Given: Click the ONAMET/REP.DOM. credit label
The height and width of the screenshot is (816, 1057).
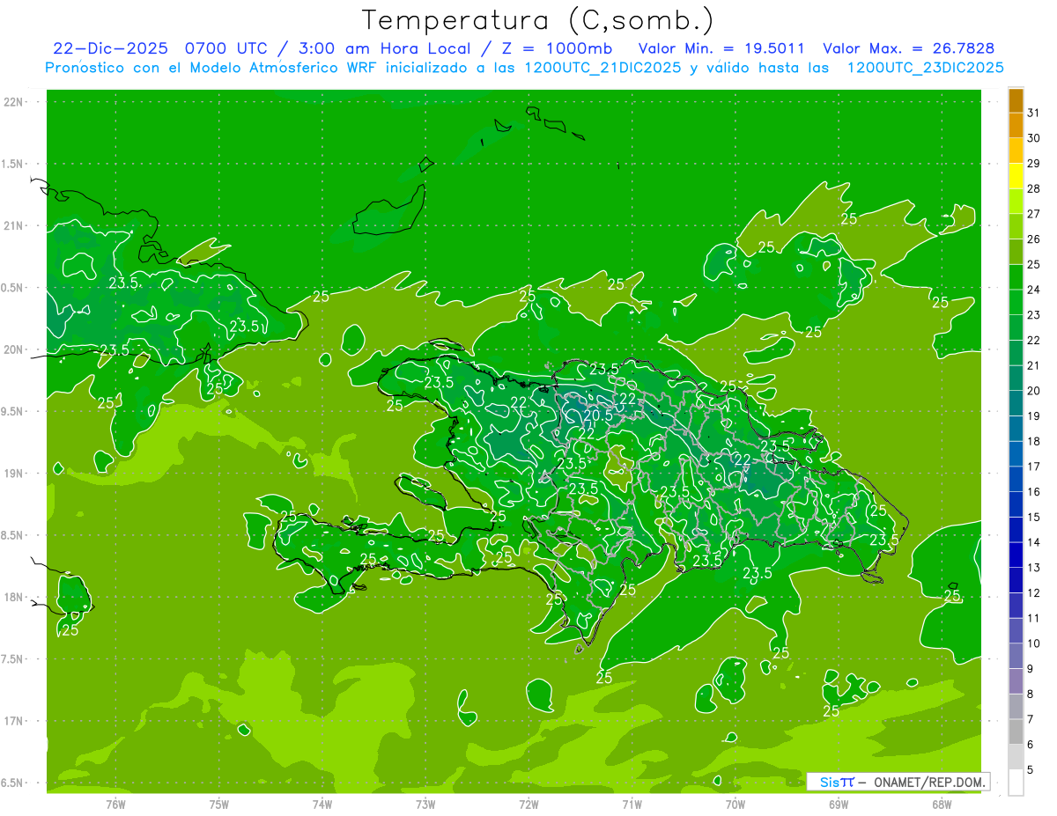Looking at the screenshot, I should click(x=929, y=782).
